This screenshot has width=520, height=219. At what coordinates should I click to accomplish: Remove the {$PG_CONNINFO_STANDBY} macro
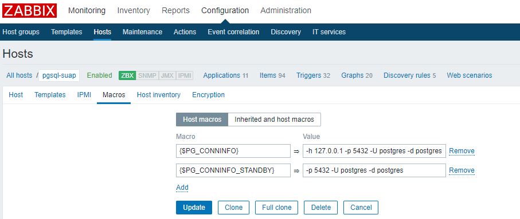pyautogui.click(x=462, y=170)
